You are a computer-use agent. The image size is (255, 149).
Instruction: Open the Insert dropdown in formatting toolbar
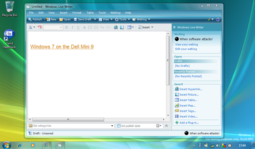pyautogui.click(x=146, y=27)
